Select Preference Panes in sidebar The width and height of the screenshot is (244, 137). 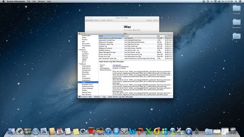pos(88,86)
